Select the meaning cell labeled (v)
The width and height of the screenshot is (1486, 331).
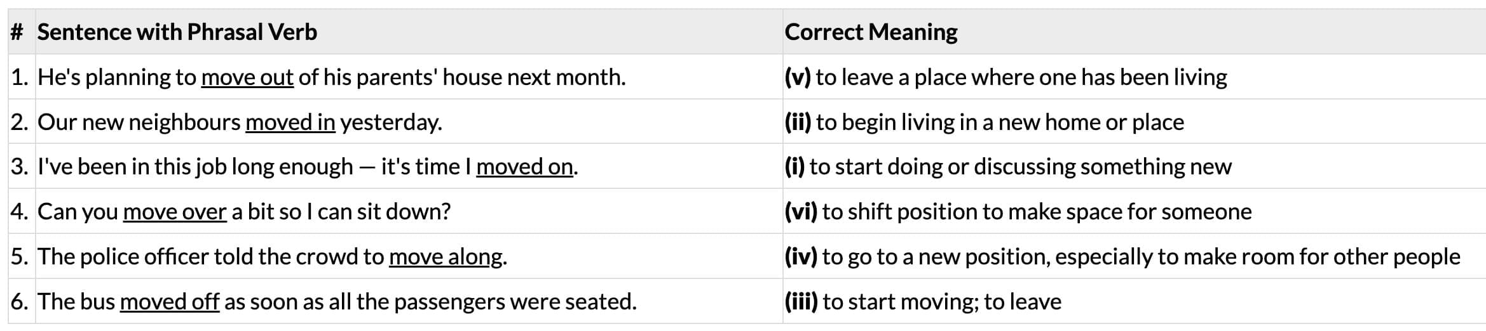[x=1005, y=77]
